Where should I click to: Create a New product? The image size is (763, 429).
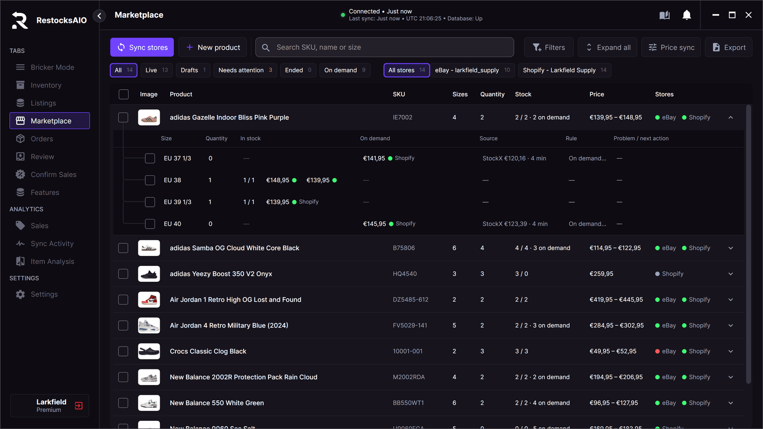(213, 47)
